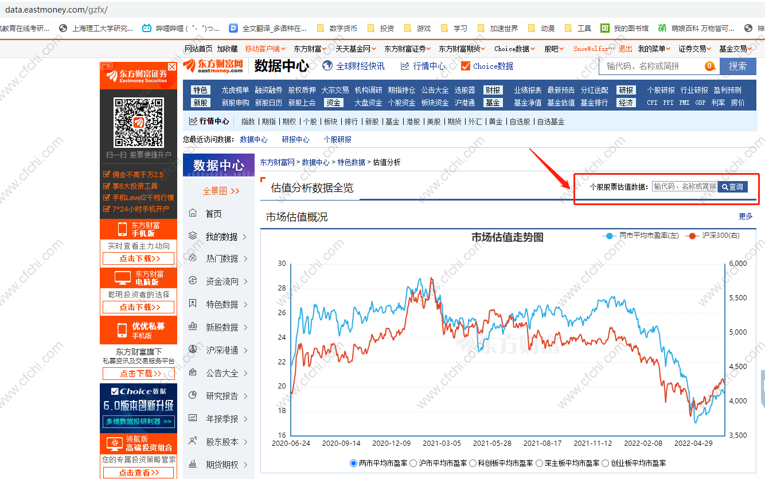Click the 更多 link above chart
The image size is (765, 479).
click(x=746, y=216)
